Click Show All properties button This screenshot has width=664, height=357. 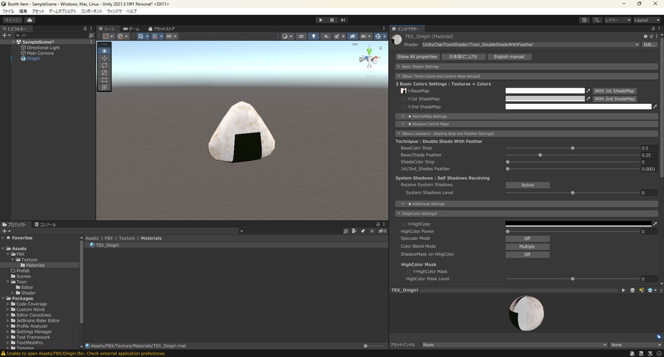[x=417, y=57]
